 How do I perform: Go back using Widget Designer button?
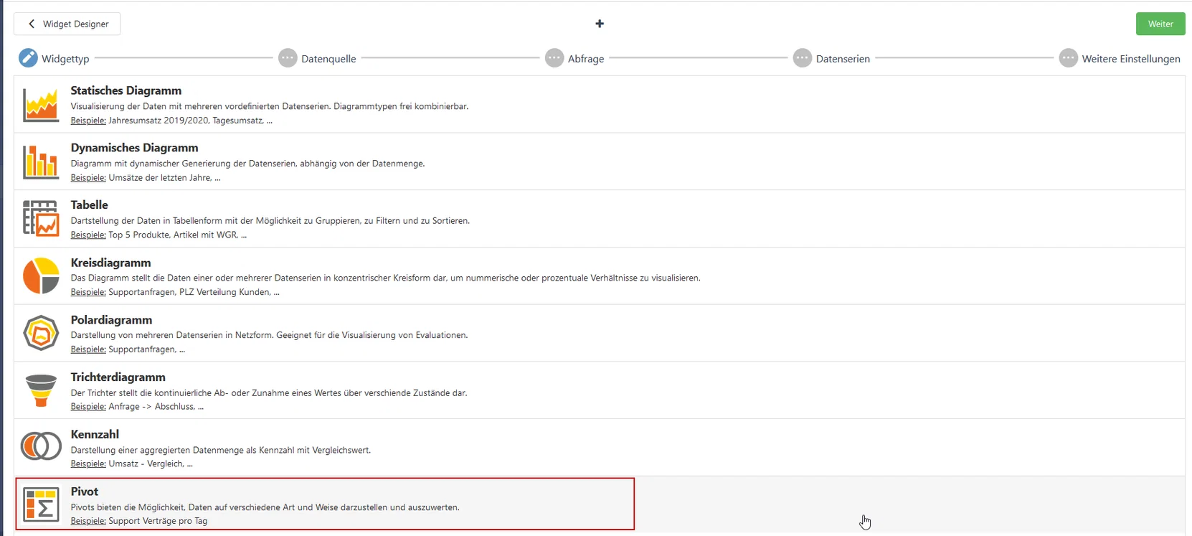[67, 24]
